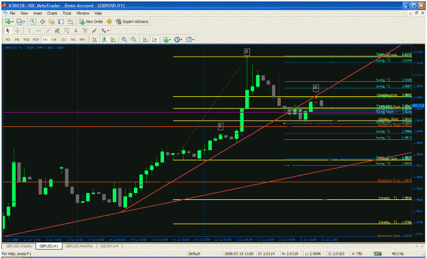Click the 'Default' profile in status bar

pyautogui.click(x=194, y=254)
